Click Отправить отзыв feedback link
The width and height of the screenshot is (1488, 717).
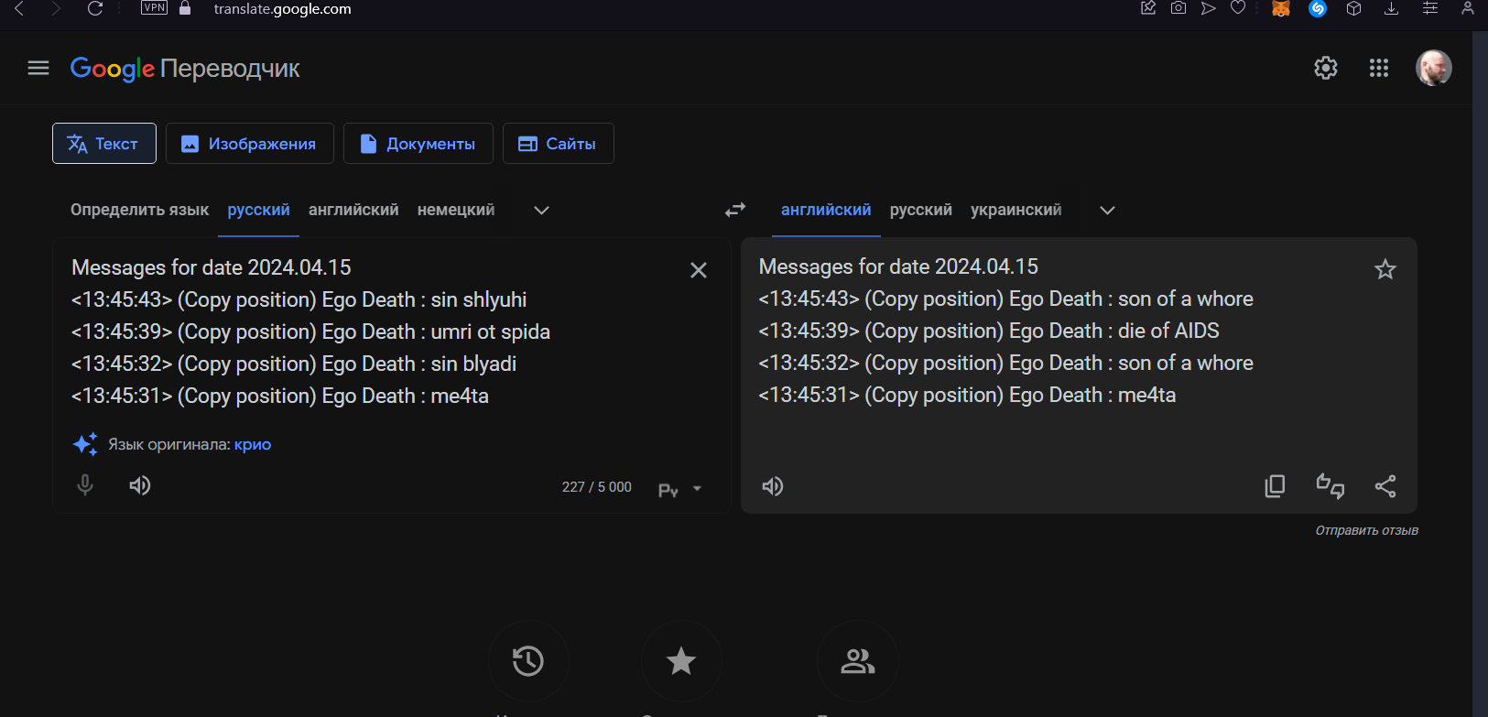(1366, 530)
